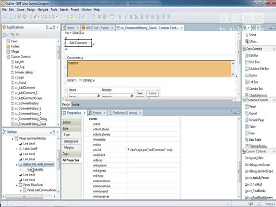276x207 pixels.
Task: Open the Margins properties section
Action: pos(72,148)
